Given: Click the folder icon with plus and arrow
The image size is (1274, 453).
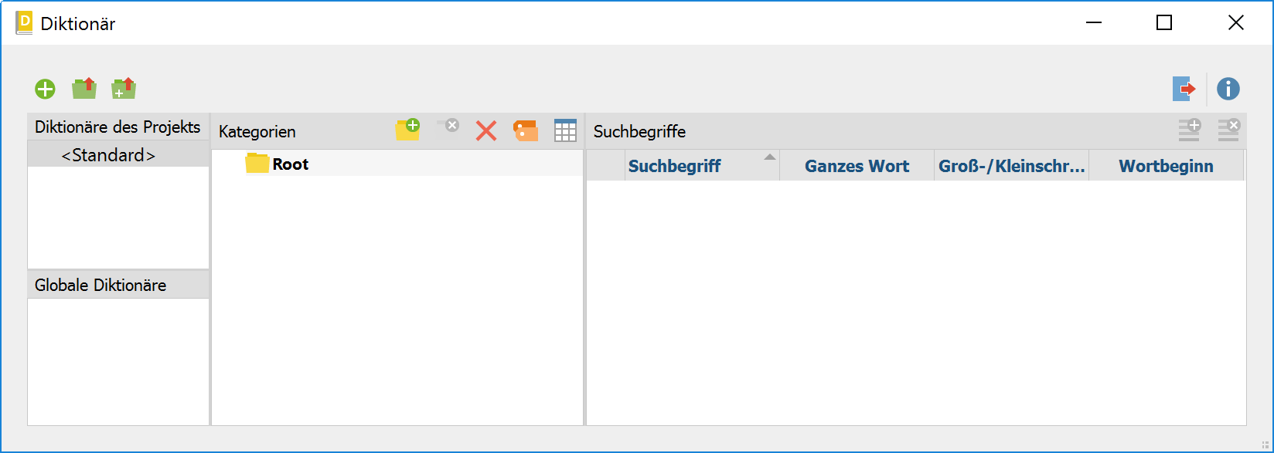Looking at the screenshot, I should pyautogui.click(x=124, y=89).
